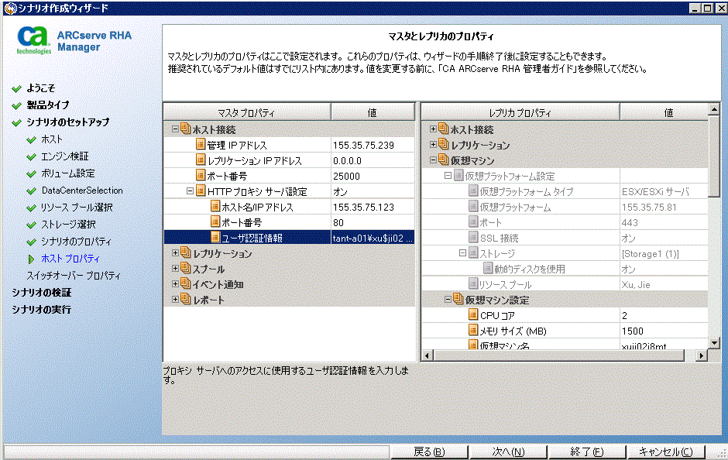Expand the replica ホスト接続 group
Image resolution: width=728 pixels, height=460 pixels.
coord(433,129)
